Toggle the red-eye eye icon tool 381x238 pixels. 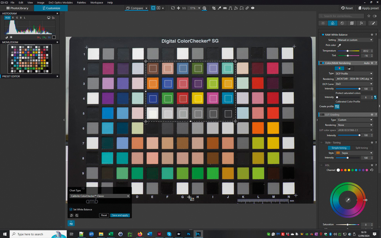pos(253,8)
